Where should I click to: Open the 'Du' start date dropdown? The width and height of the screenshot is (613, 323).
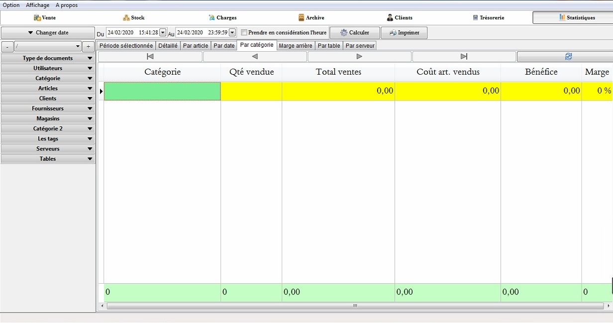[x=163, y=33]
